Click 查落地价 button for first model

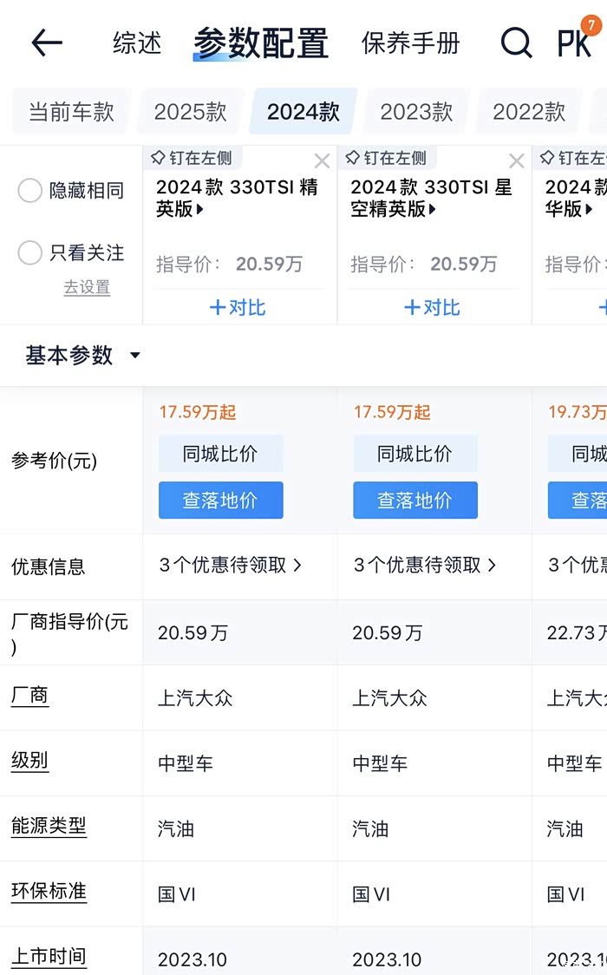[220, 501]
